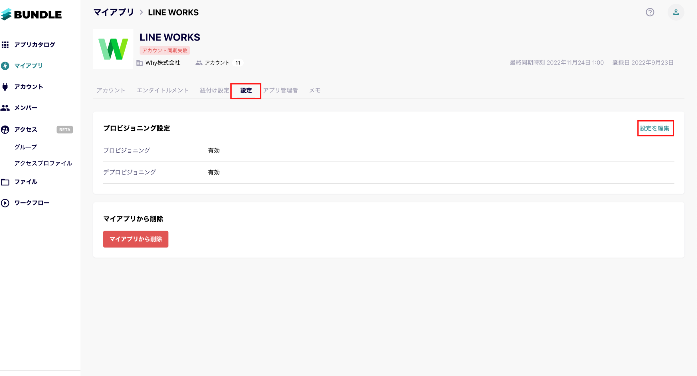Click 有効 value in デプロビジョニング row

[214, 173]
